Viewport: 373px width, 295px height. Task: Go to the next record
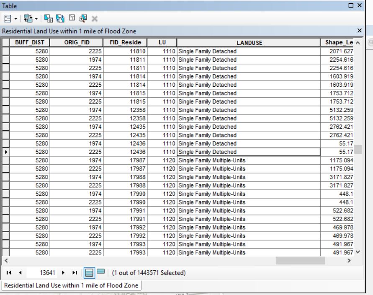(63, 273)
